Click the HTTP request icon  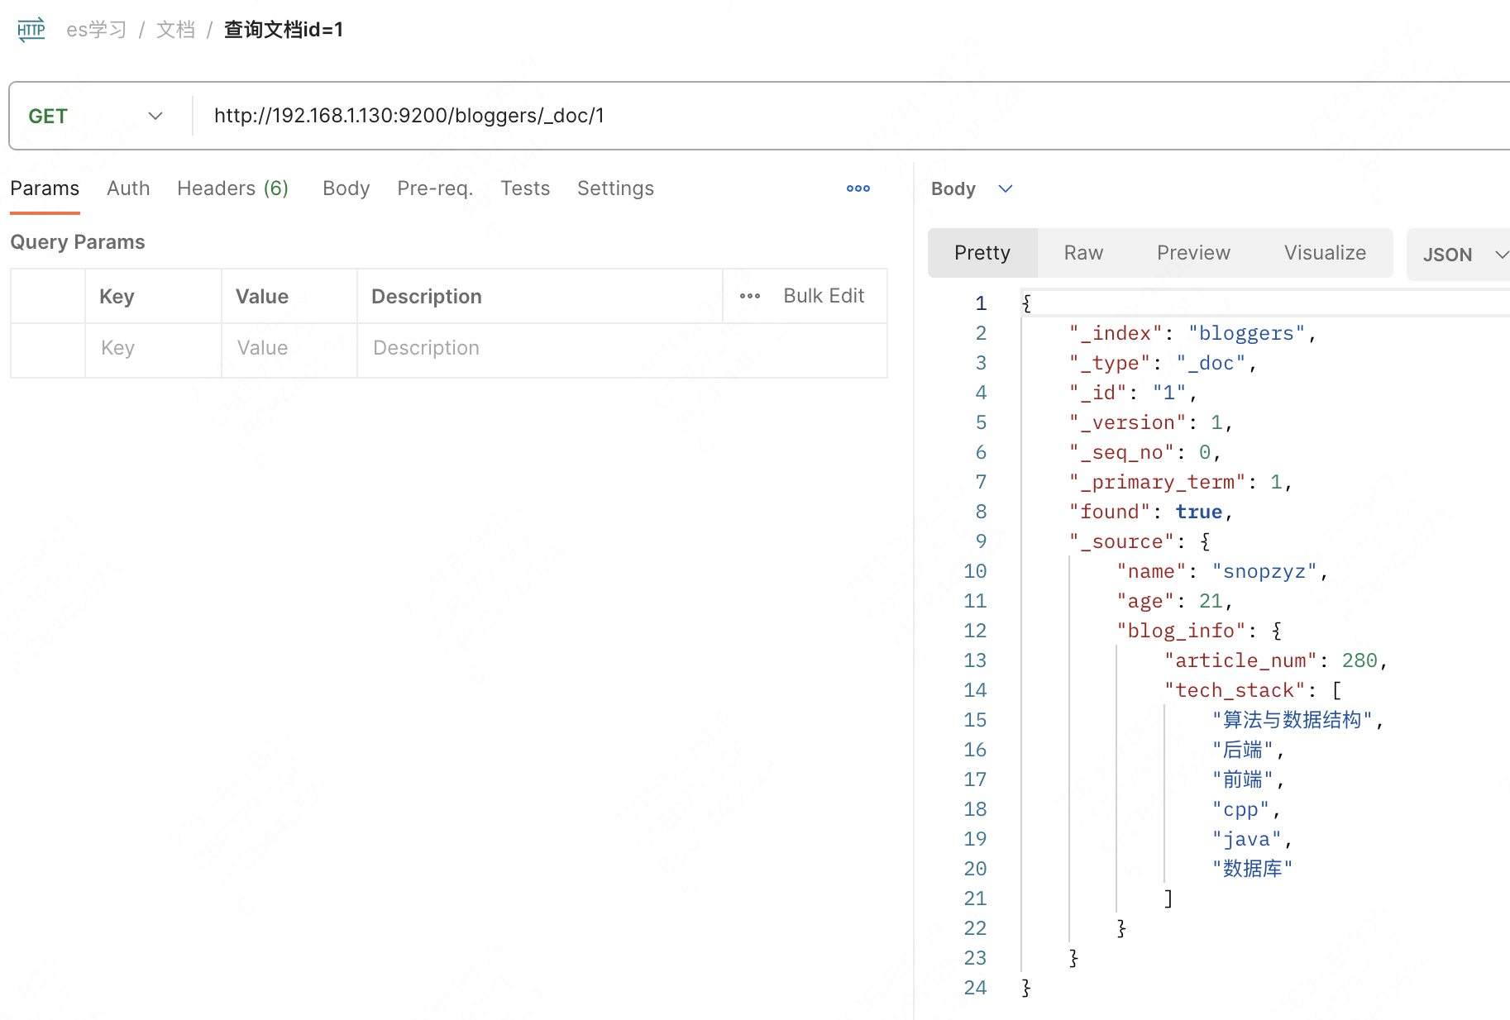pos(31,30)
